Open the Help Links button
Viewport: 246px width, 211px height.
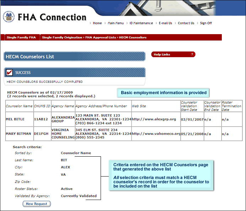[x=173, y=54]
